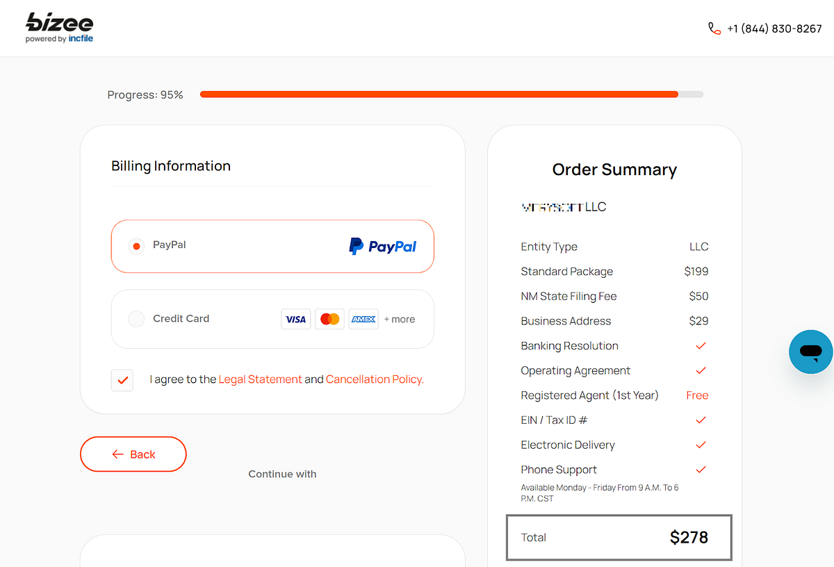Image resolution: width=834 pixels, height=567 pixels.
Task: Click the '$199' price
Action: coord(696,272)
